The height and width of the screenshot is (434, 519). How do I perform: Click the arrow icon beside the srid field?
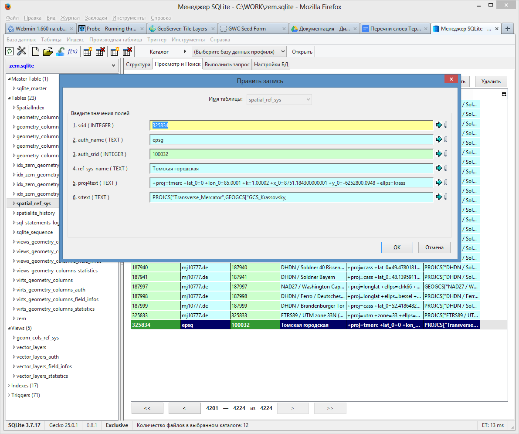tap(439, 125)
